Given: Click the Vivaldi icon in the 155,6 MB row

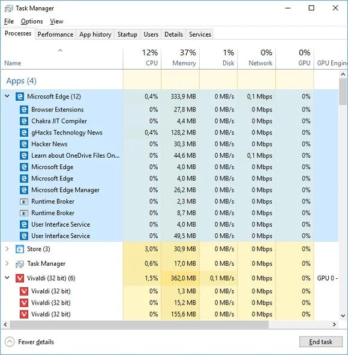Looking at the screenshot, I should [x=24, y=314].
